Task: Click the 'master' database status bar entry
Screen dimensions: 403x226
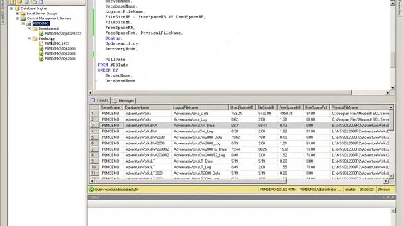Action: point(350,190)
